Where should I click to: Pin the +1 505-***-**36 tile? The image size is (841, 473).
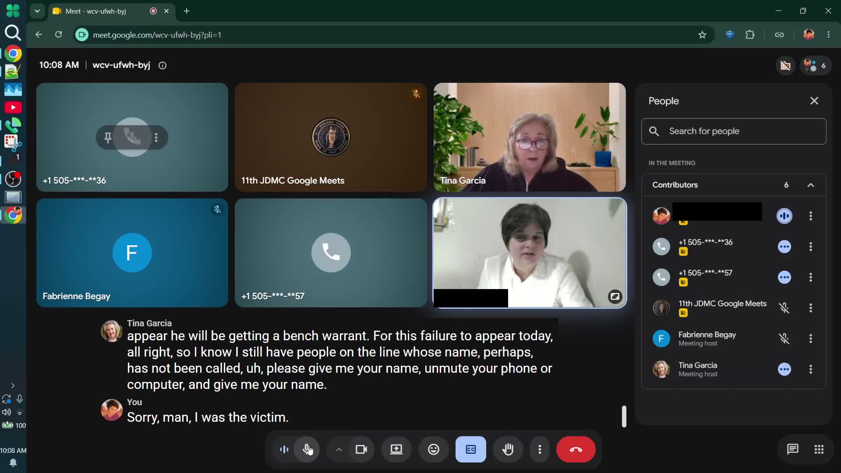coord(108,138)
